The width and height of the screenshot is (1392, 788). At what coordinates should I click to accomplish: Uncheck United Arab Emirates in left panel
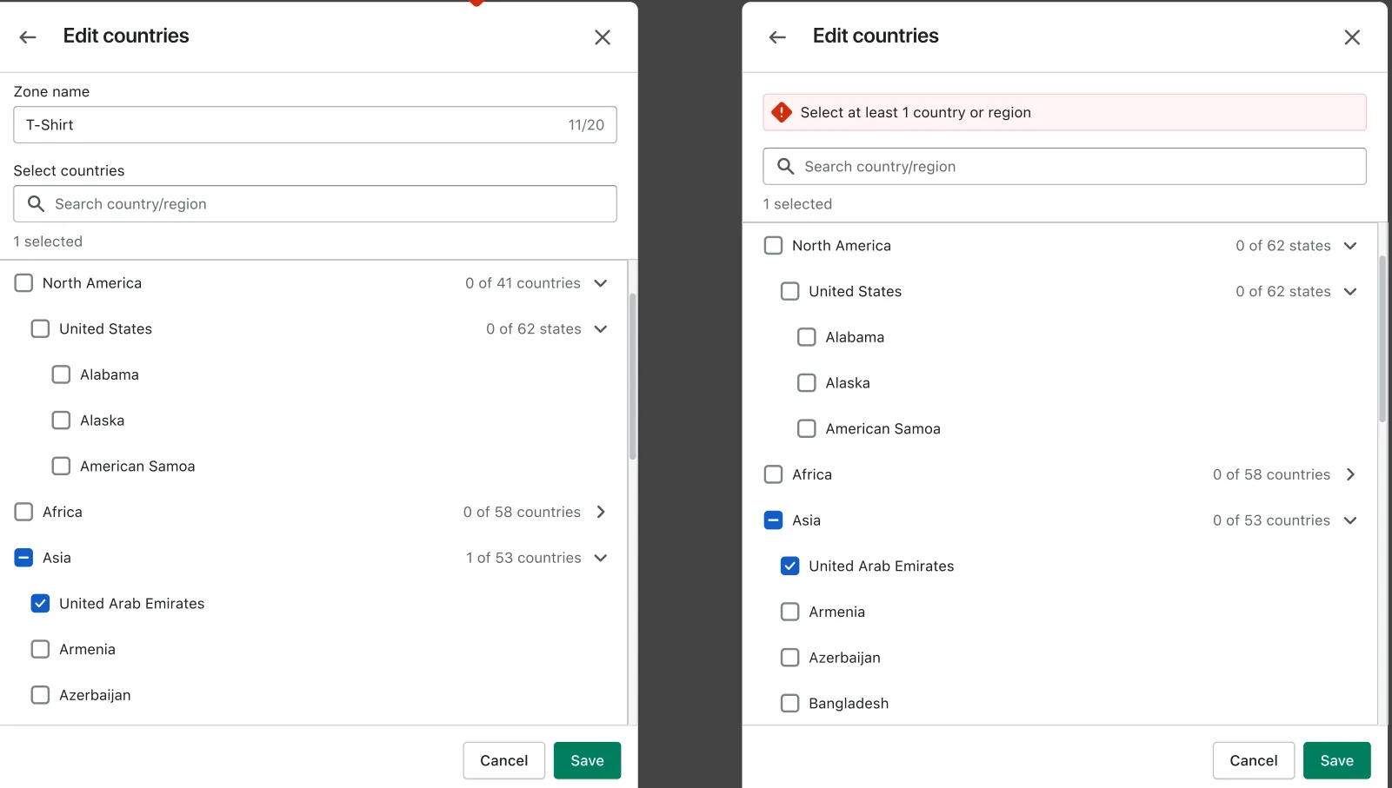pos(40,604)
